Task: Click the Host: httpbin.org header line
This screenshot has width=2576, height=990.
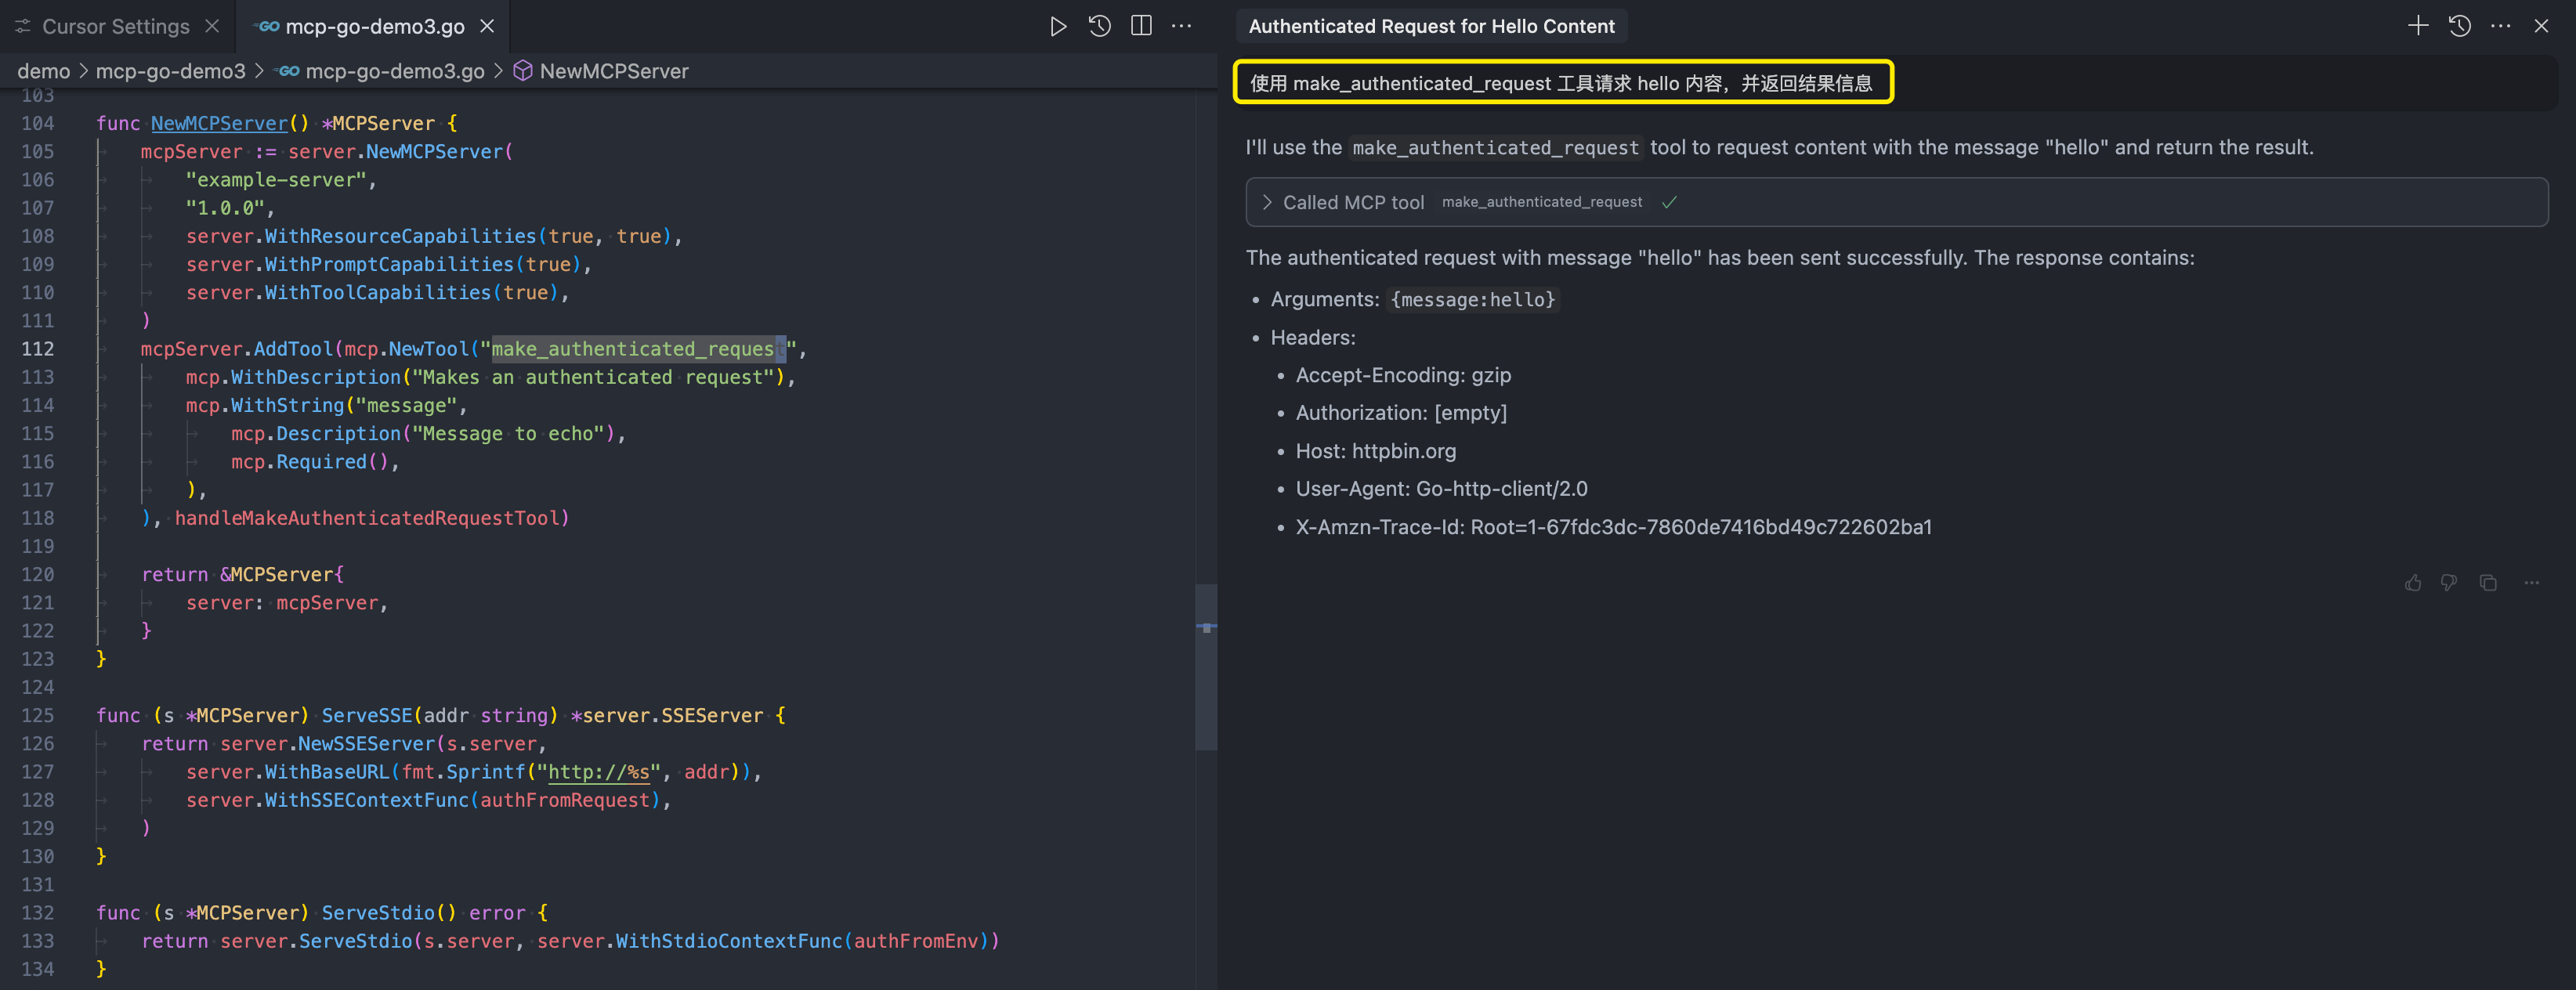Action: 1375,451
